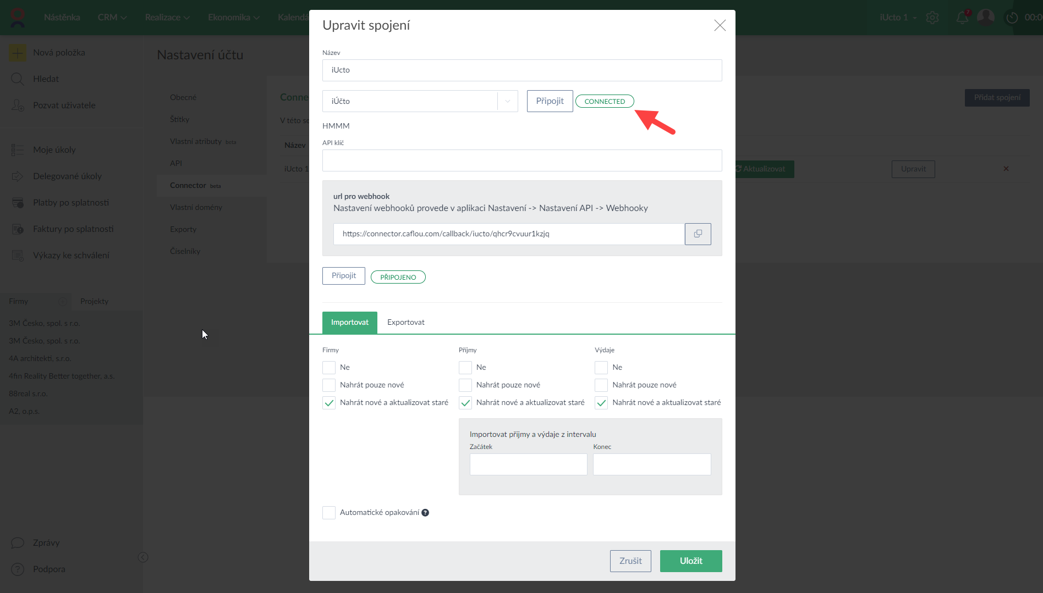Open the CRM menu dropdown
The image size is (1043, 593).
[x=112, y=18]
